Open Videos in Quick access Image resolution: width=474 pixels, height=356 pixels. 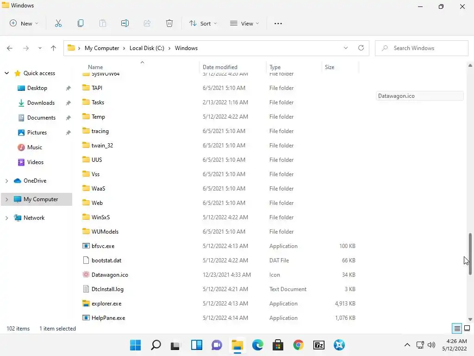[35, 162]
